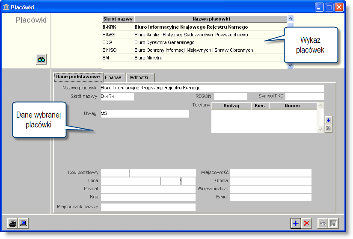This screenshot has height=239, width=353.
Task: Click the Nazwa placówki input field
Action: (212, 88)
